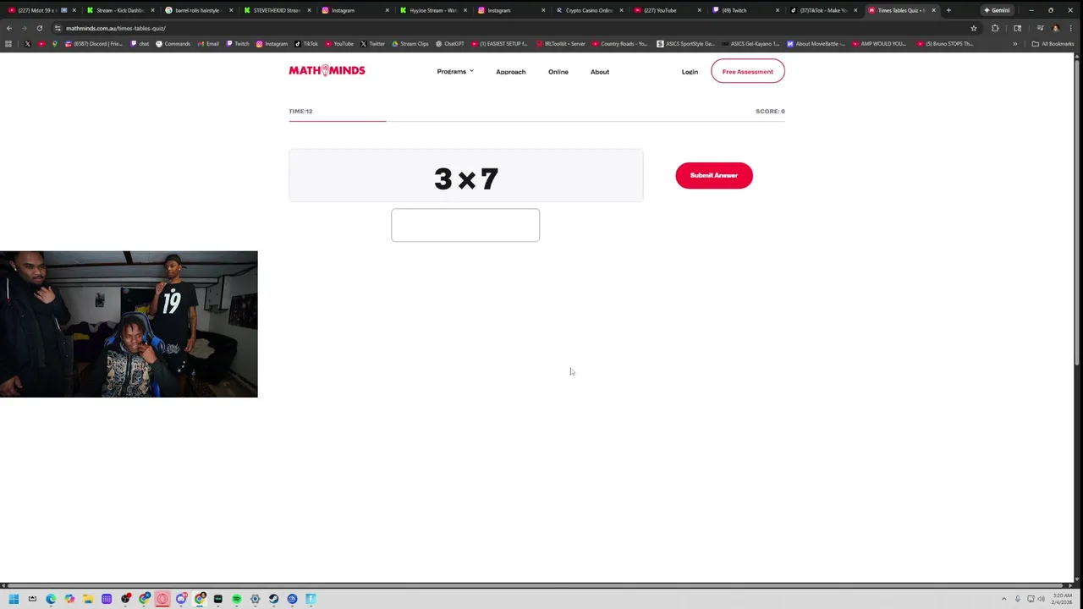Open the ChatGPT bookmark
Screen dimensions: 1083x609
(449, 44)
